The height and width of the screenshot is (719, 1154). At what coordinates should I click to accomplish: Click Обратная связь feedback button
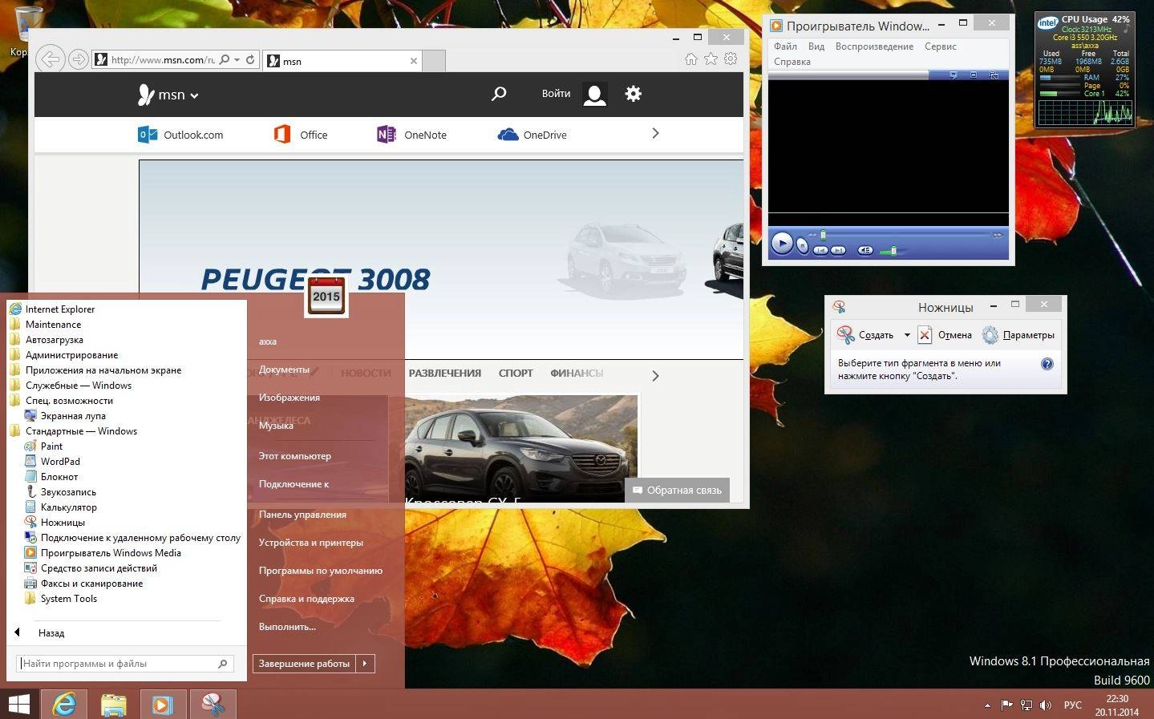click(677, 491)
